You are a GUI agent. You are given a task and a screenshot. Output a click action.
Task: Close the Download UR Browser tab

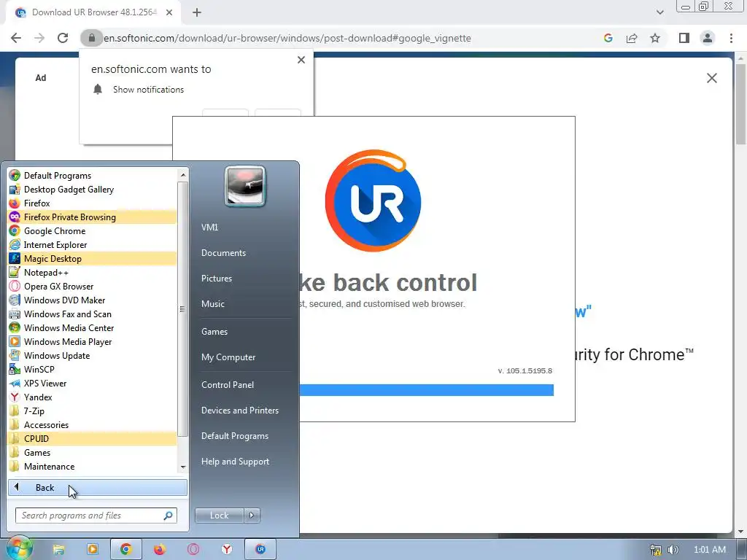(x=169, y=12)
